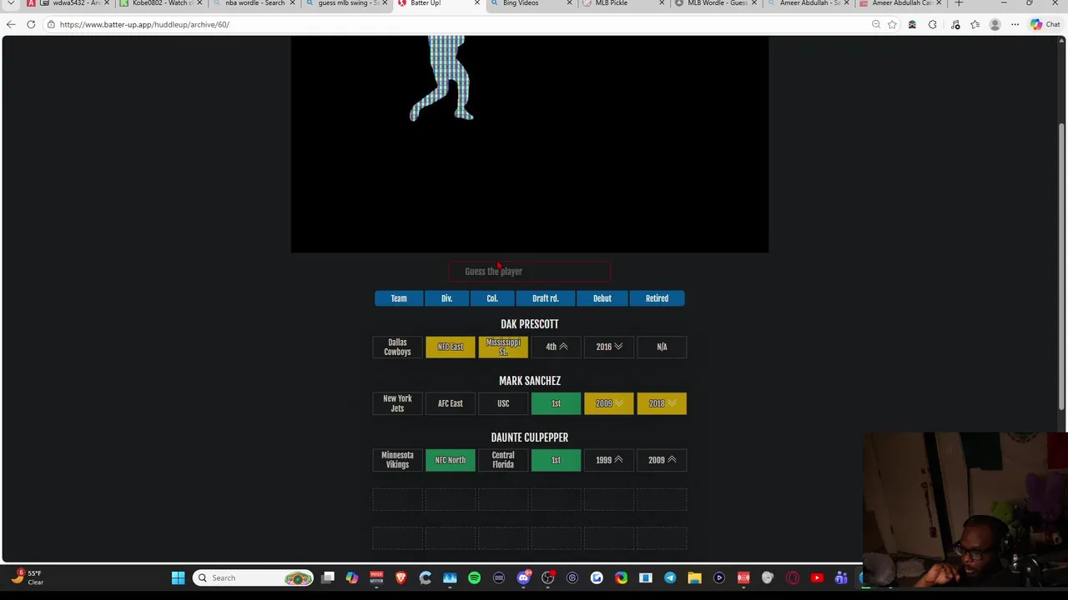This screenshot has height=600, width=1068.
Task: Click the Retired column header
Action: pyautogui.click(x=657, y=298)
